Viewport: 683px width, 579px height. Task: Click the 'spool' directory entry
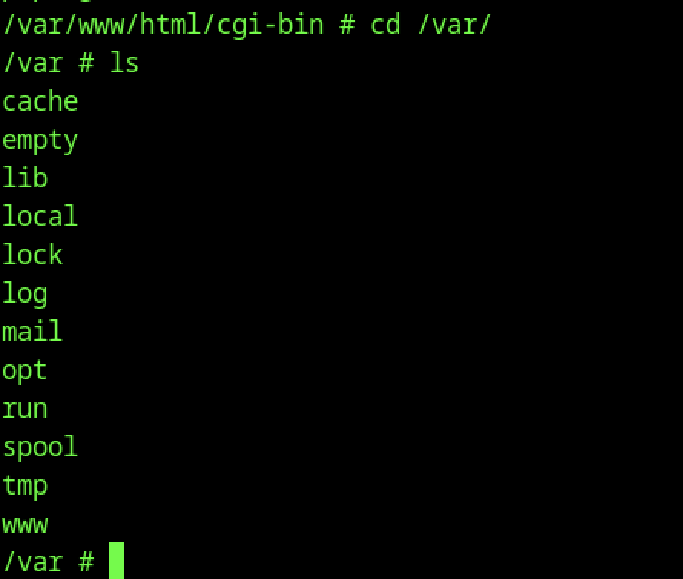pyautogui.click(x=40, y=448)
